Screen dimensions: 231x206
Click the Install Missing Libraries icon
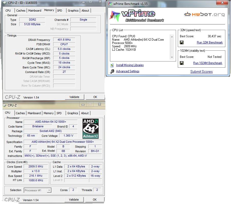[112, 65]
